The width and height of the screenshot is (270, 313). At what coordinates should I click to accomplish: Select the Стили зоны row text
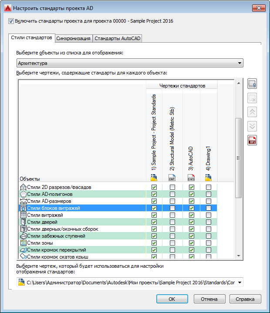click(x=40, y=243)
